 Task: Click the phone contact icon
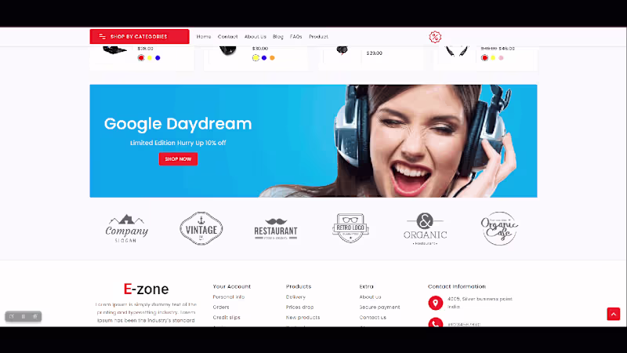[x=436, y=322]
